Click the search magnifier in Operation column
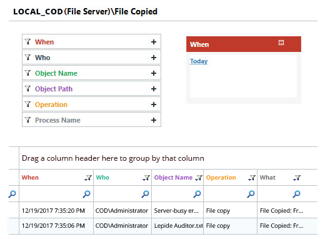The height and width of the screenshot is (239, 325). tap(251, 194)
